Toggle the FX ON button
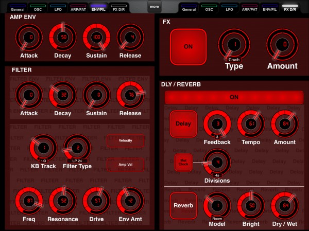This screenshot has height=231, width=309. click(x=188, y=47)
